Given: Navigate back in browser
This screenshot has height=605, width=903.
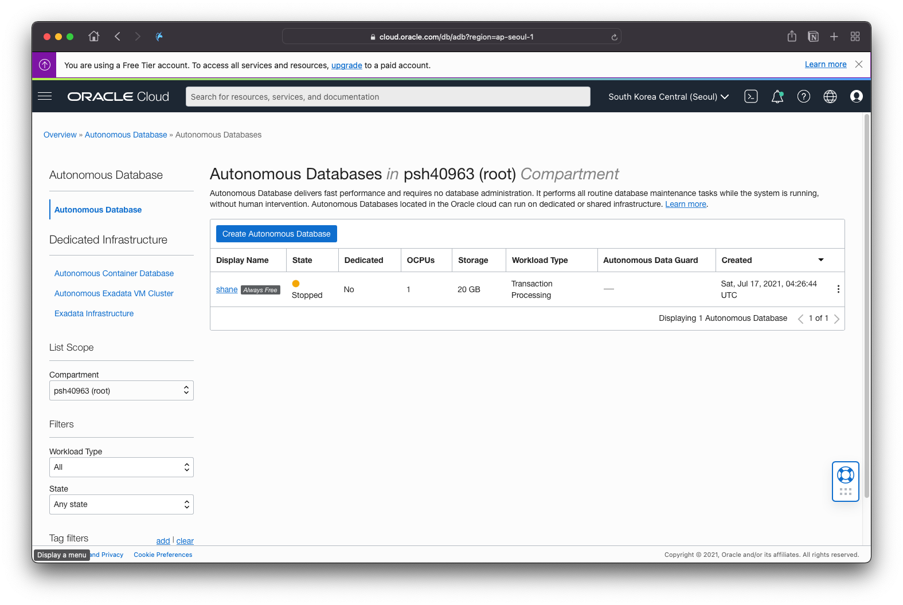Looking at the screenshot, I should 118,37.
